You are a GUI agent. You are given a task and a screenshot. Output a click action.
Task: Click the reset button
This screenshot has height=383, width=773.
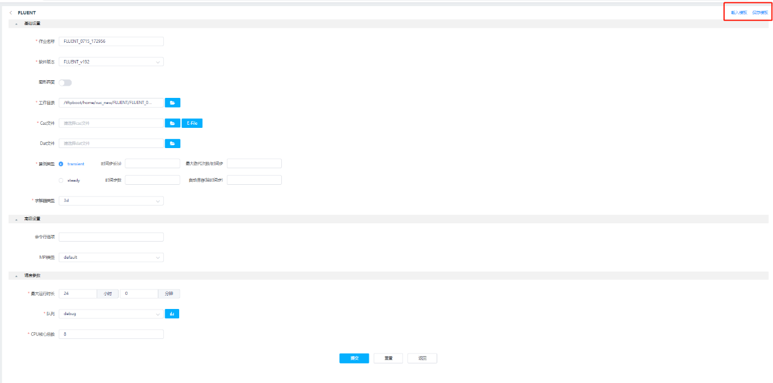coord(388,359)
